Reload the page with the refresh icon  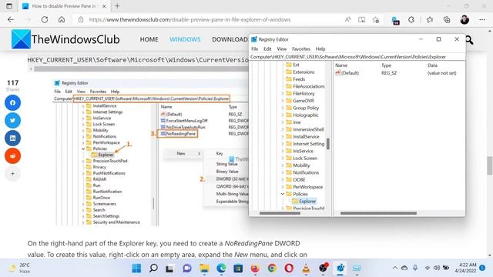pyautogui.click(x=45, y=19)
